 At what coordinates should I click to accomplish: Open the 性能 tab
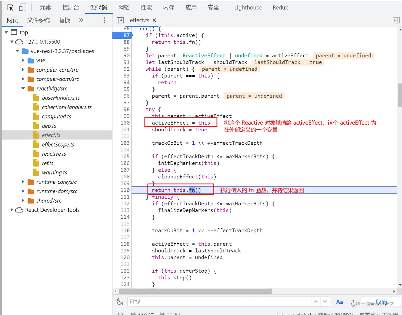pos(146,7)
